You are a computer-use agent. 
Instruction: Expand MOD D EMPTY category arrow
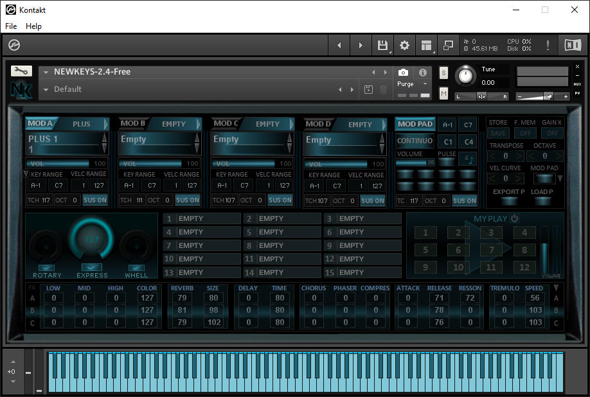click(384, 124)
